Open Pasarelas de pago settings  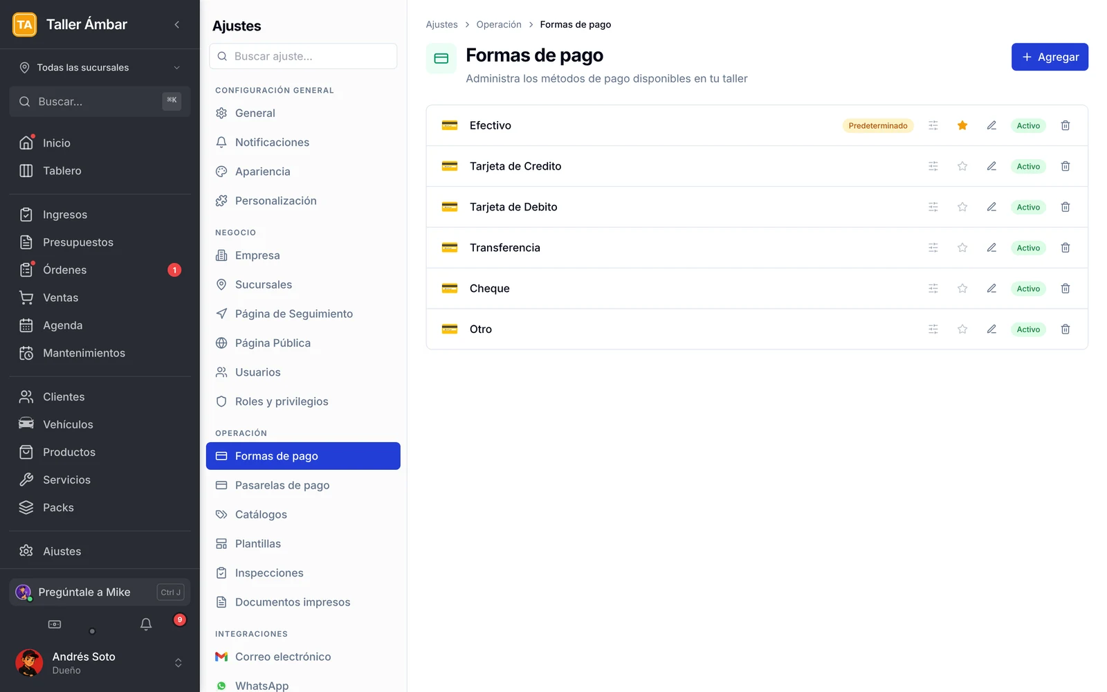pyautogui.click(x=303, y=485)
